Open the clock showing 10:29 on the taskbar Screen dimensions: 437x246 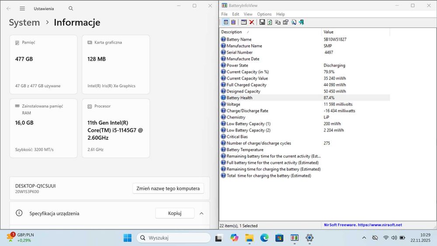(420, 238)
